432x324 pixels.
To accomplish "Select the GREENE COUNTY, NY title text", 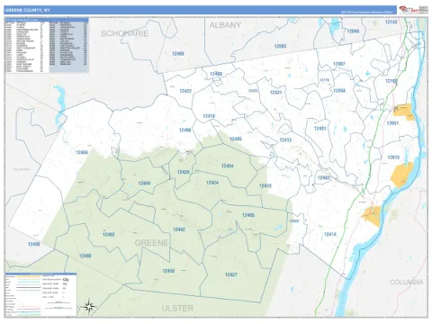I will pyautogui.click(x=27, y=10).
